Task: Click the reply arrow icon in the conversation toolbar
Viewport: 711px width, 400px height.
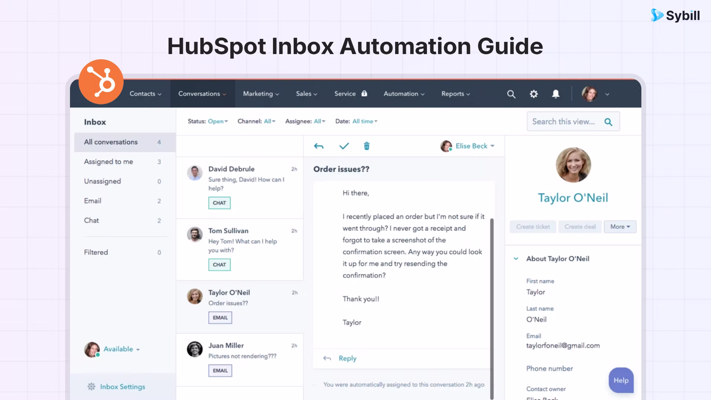Action: pos(319,146)
